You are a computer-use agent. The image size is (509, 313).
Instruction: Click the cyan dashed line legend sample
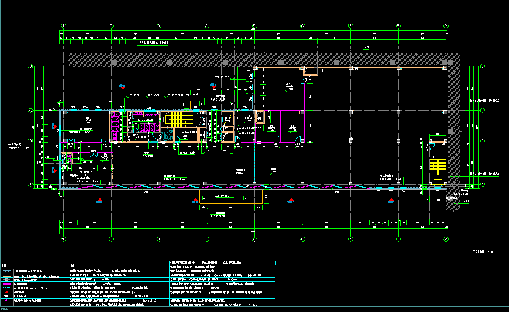click(7, 288)
